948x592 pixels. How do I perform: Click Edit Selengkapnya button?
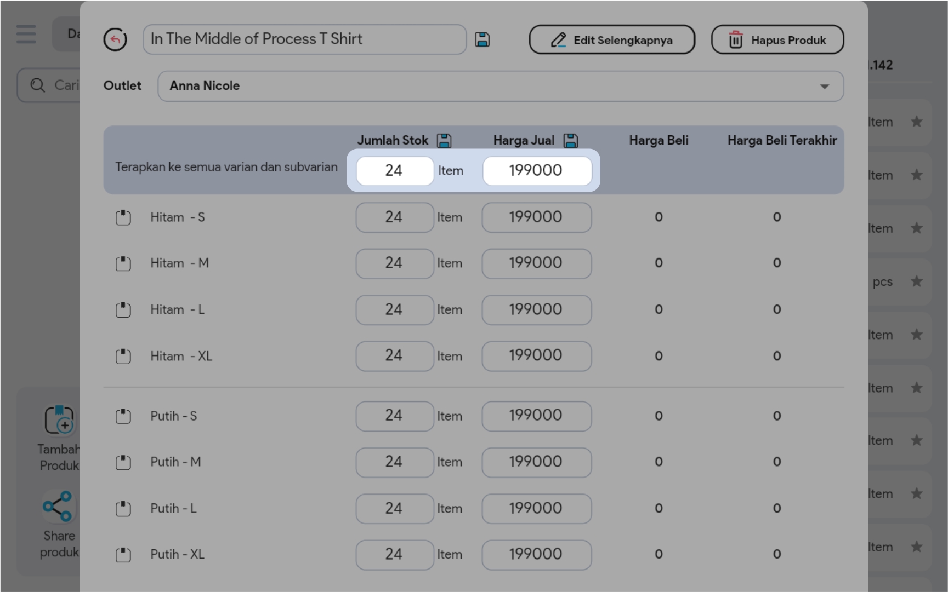[x=612, y=40]
